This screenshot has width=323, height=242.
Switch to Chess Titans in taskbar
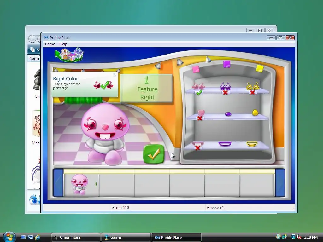[75, 237]
